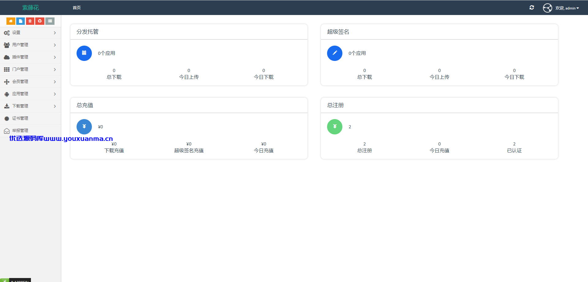Click the refresh icon in top bar
Screen dimensions: 588x282
pos(532,8)
